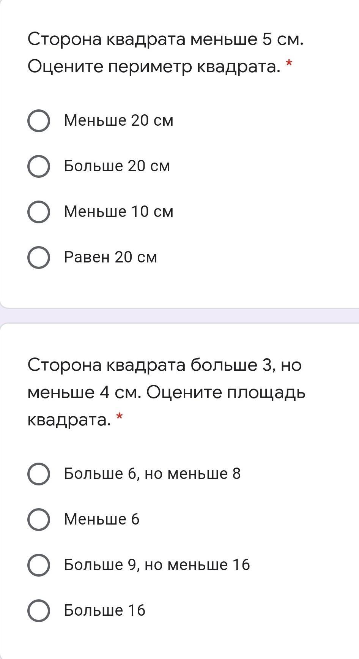Tap the 'Больше 16' answer label

104,610
